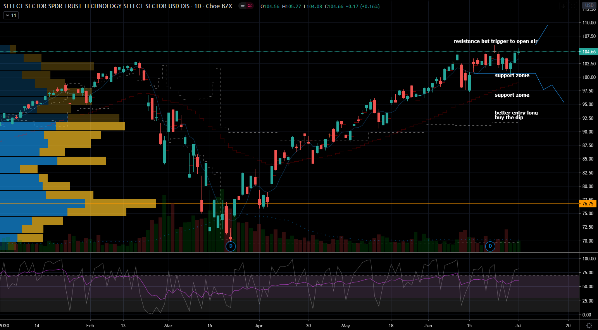598x330 pixels.
Task: Click the down-arrow icon beside USD button
Action: pyautogui.click(x=563, y=6)
